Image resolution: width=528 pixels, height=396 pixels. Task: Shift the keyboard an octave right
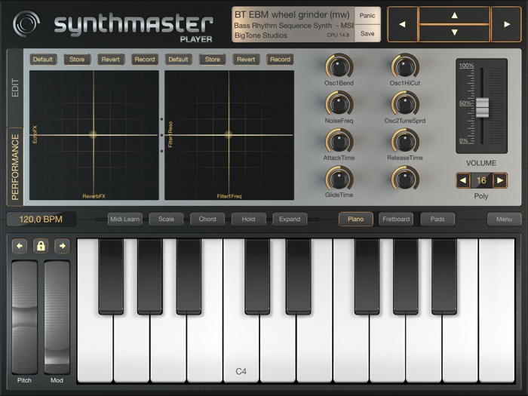pos(63,246)
